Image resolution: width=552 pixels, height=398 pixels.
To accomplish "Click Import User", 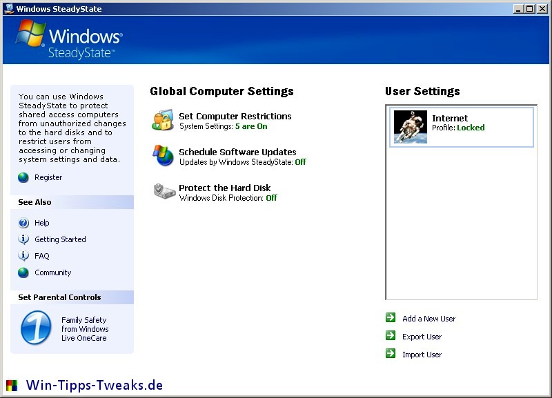I will point(422,355).
